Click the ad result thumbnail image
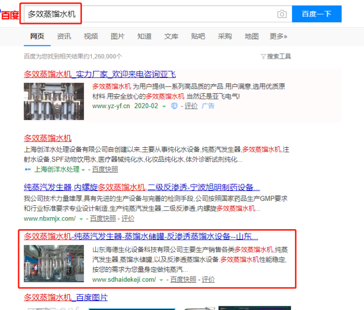 point(54,101)
